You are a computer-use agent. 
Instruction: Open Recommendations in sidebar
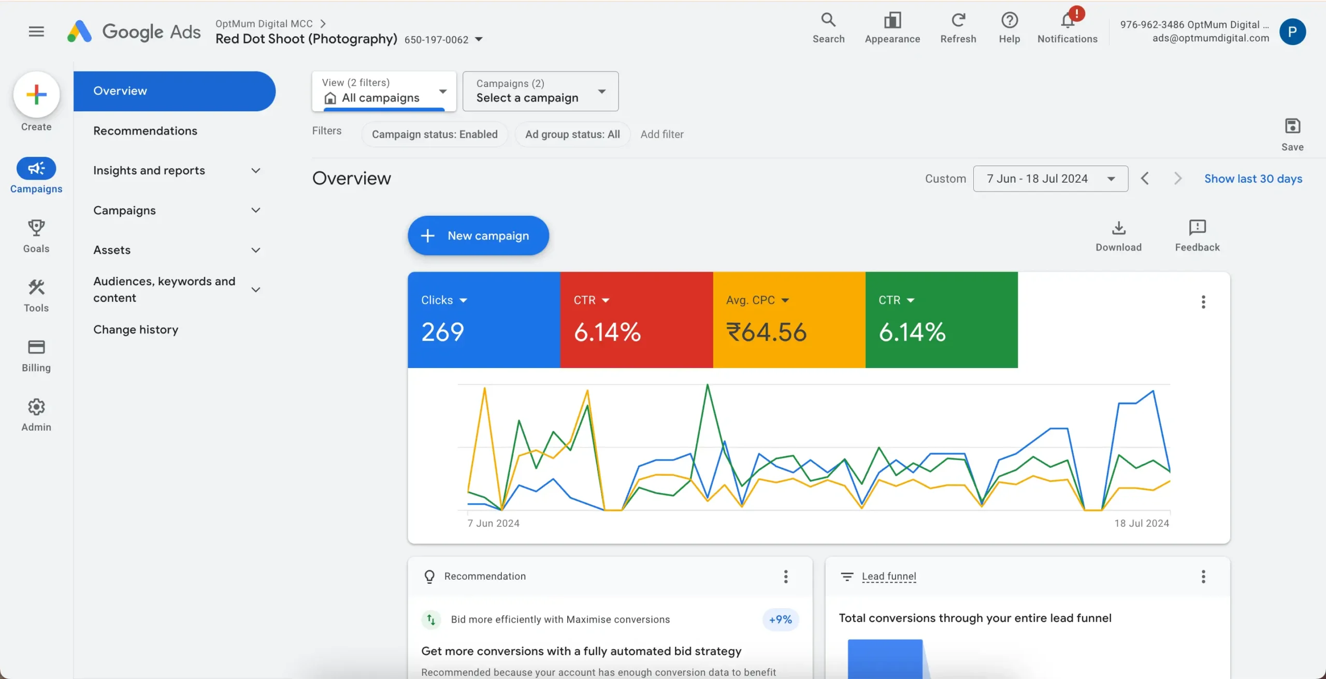pyautogui.click(x=145, y=131)
